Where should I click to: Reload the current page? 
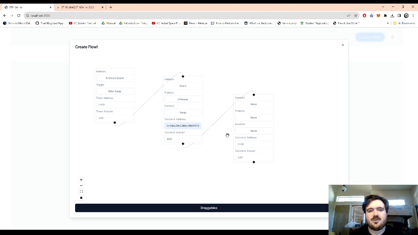19,16
